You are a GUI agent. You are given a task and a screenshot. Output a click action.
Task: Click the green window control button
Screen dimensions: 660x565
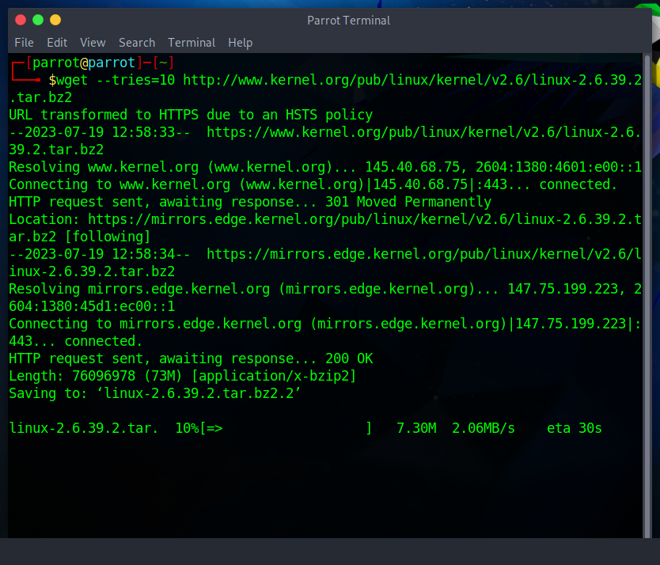[38, 20]
